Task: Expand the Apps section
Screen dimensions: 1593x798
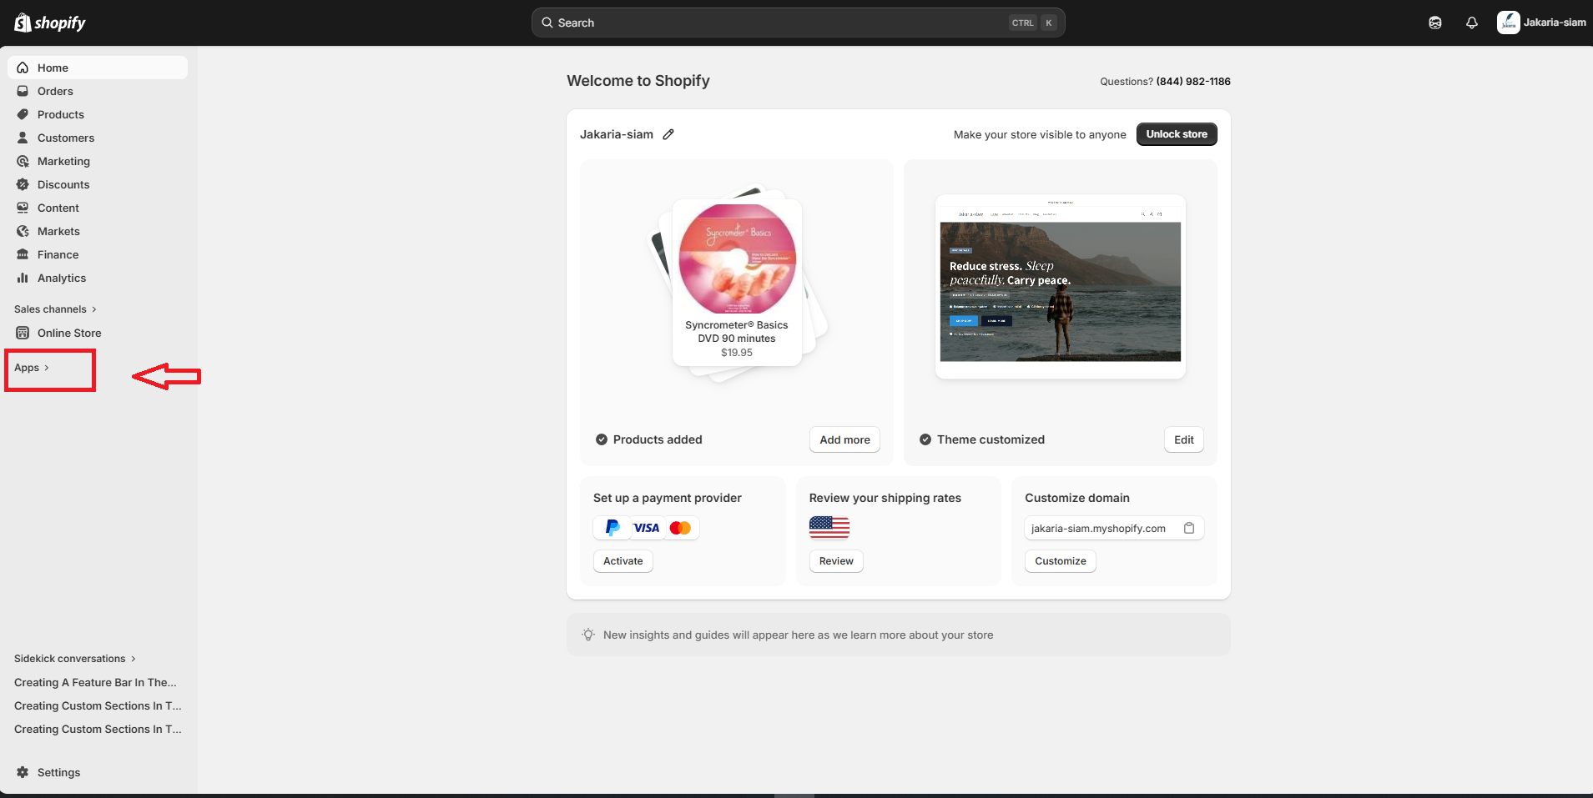Action: click(x=32, y=368)
